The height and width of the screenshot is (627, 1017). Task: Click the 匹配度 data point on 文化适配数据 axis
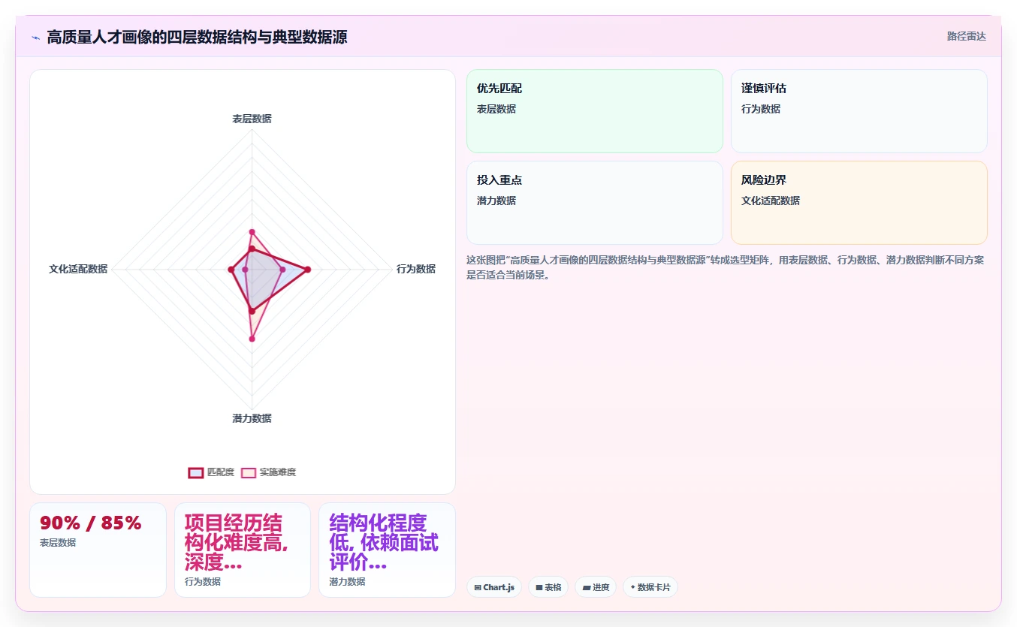tap(231, 269)
